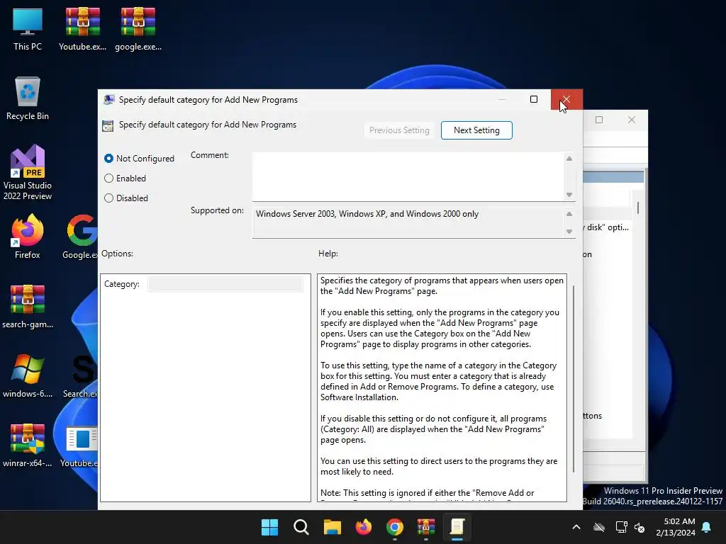Open File Explorer from taskbar

[x=332, y=527]
